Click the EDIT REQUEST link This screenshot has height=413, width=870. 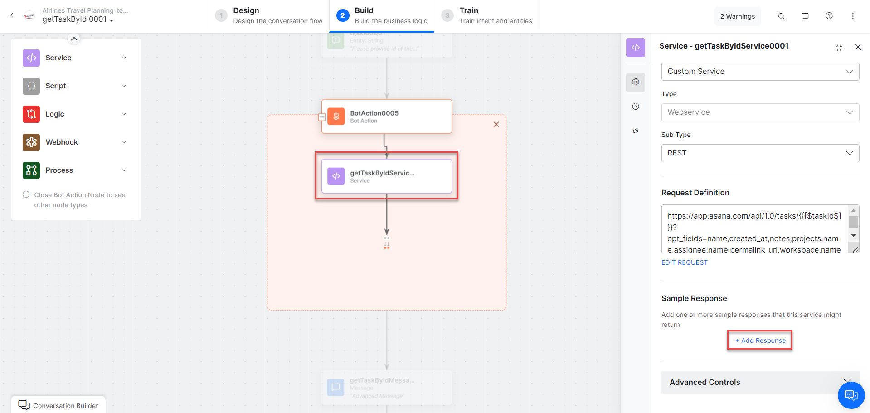click(x=684, y=262)
